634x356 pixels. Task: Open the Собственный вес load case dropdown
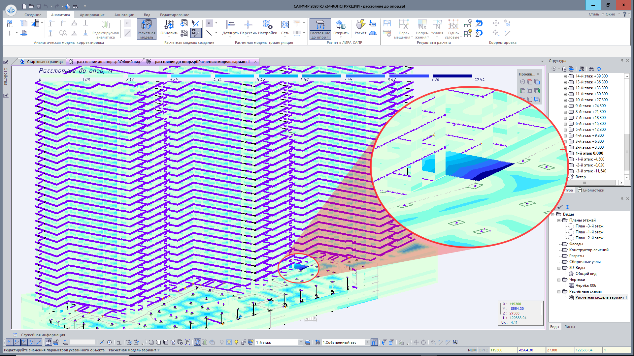pyautogui.click(x=367, y=342)
